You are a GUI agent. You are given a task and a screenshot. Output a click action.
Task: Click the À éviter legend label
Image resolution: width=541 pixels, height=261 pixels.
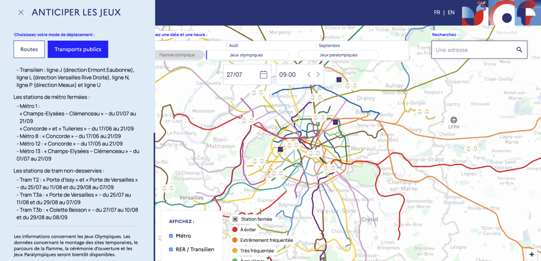pos(248,229)
